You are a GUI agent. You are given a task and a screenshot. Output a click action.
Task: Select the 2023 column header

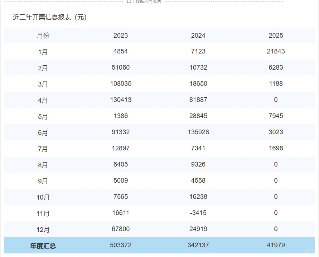tap(121, 36)
